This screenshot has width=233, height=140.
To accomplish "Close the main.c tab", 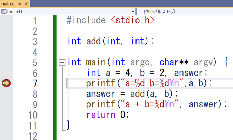I will pyautogui.click(x=26, y=4).
